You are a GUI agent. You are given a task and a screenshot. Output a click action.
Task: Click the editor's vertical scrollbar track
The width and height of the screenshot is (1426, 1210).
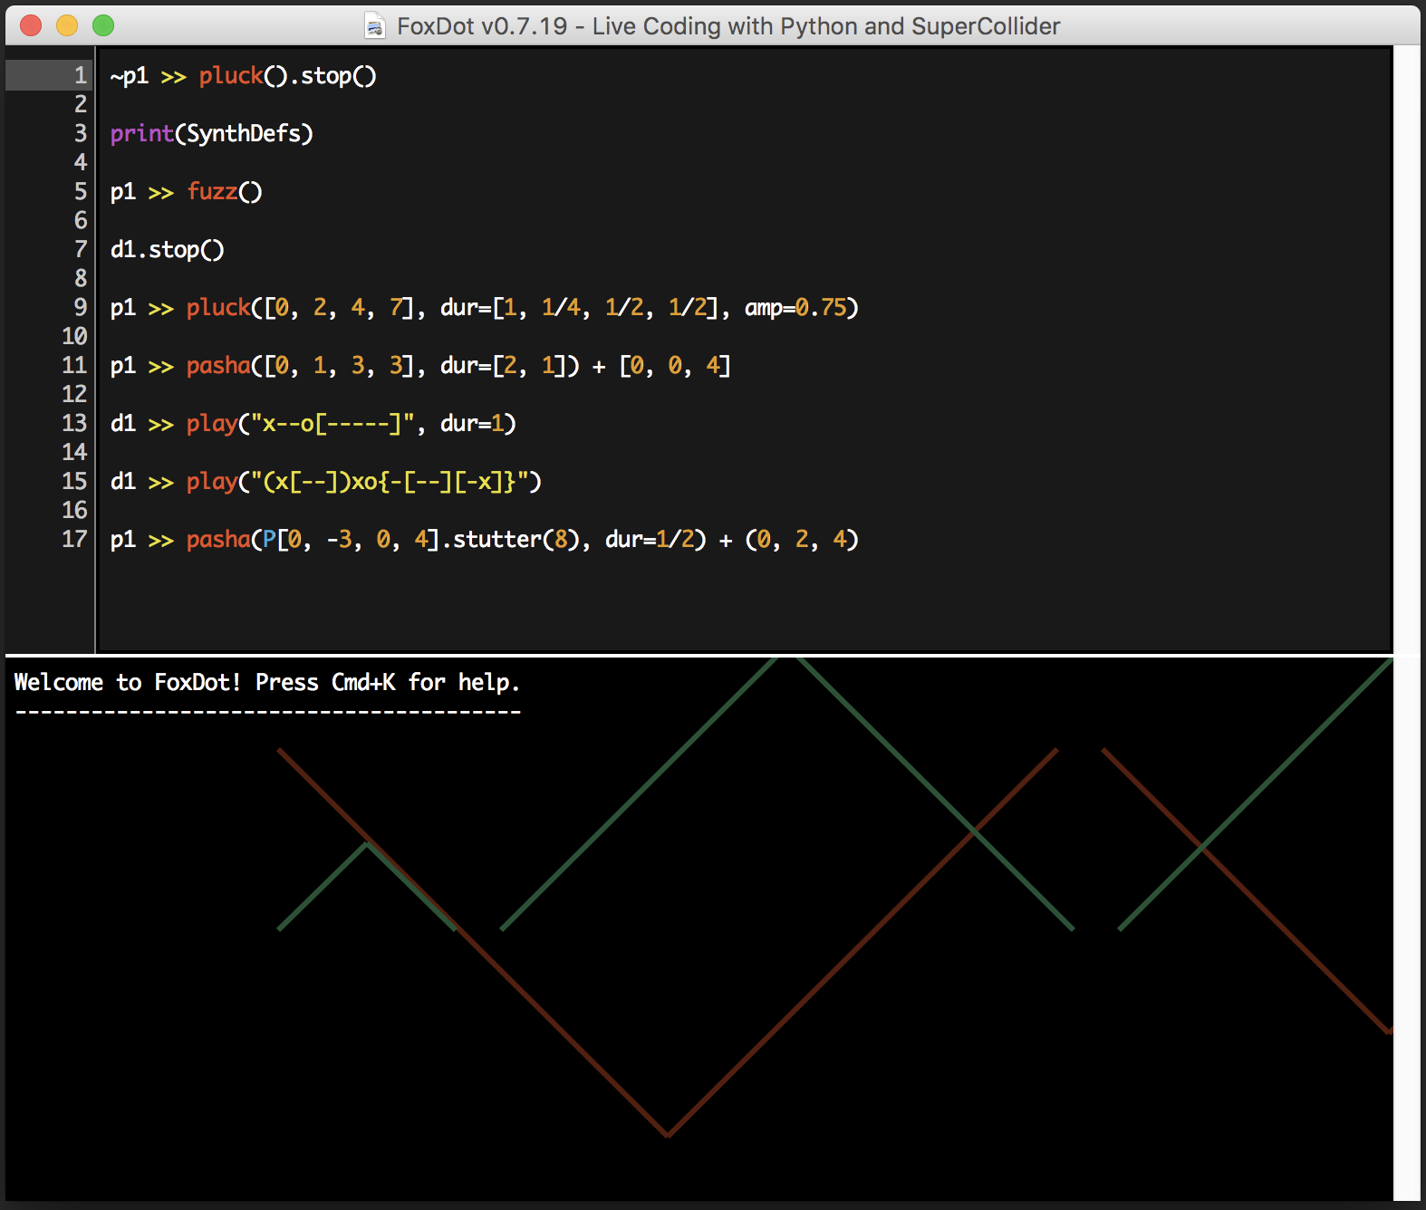(1406, 349)
